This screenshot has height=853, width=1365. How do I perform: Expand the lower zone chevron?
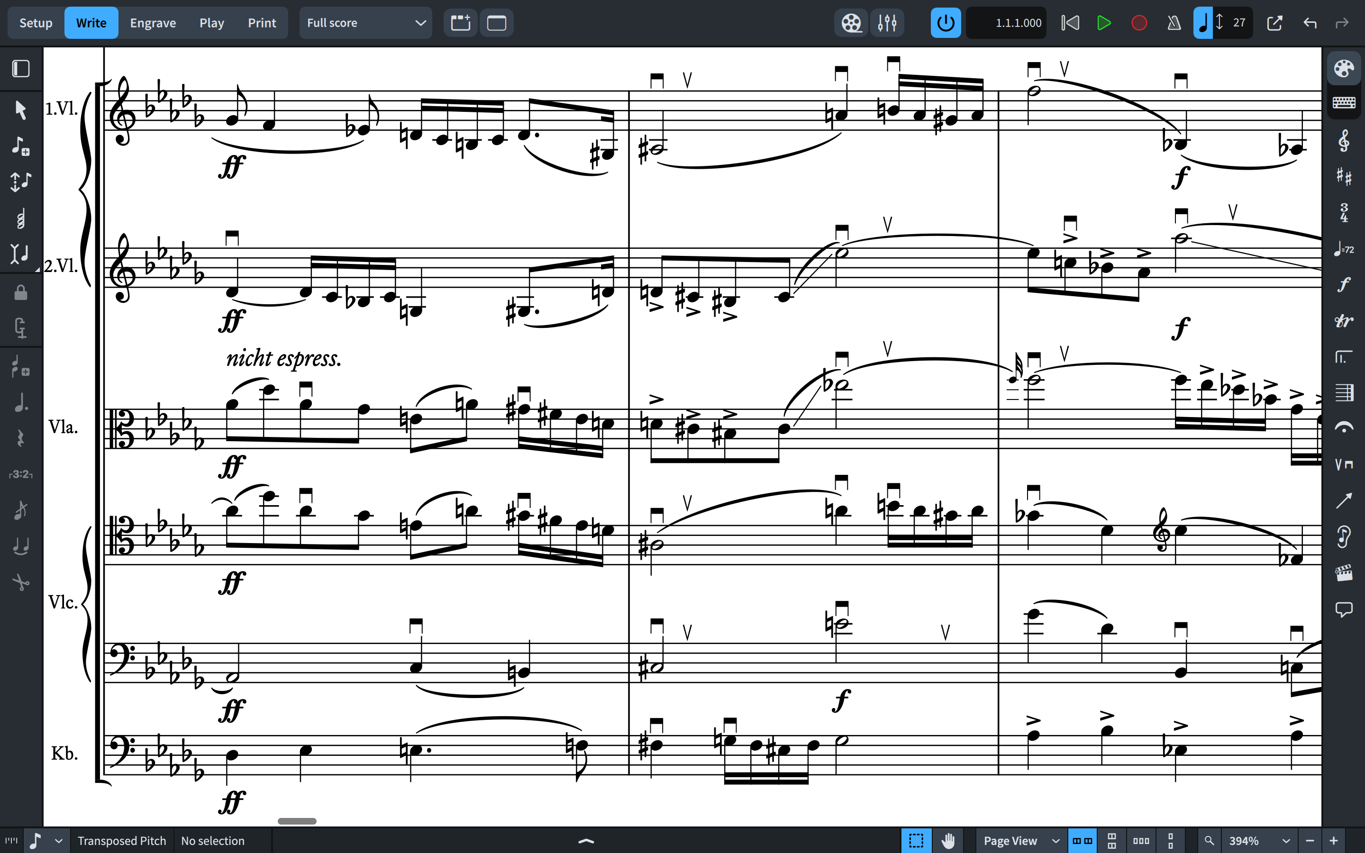587,841
